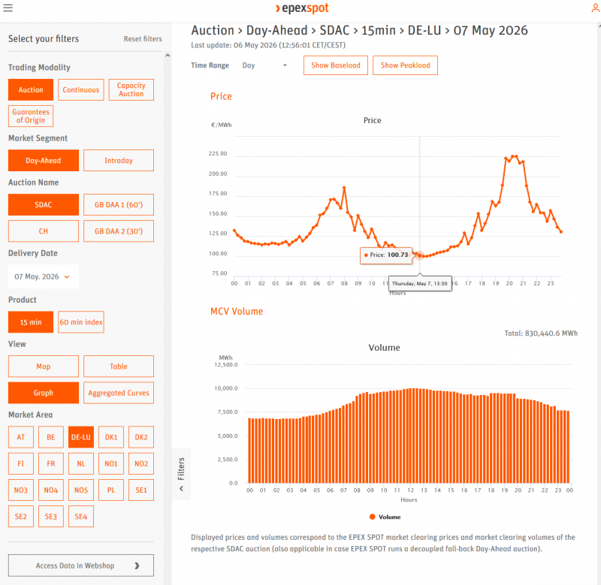The width and height of the screenshot is (601, 585).
Task: Select NO1 market area
Action: (x=111, y=463)
